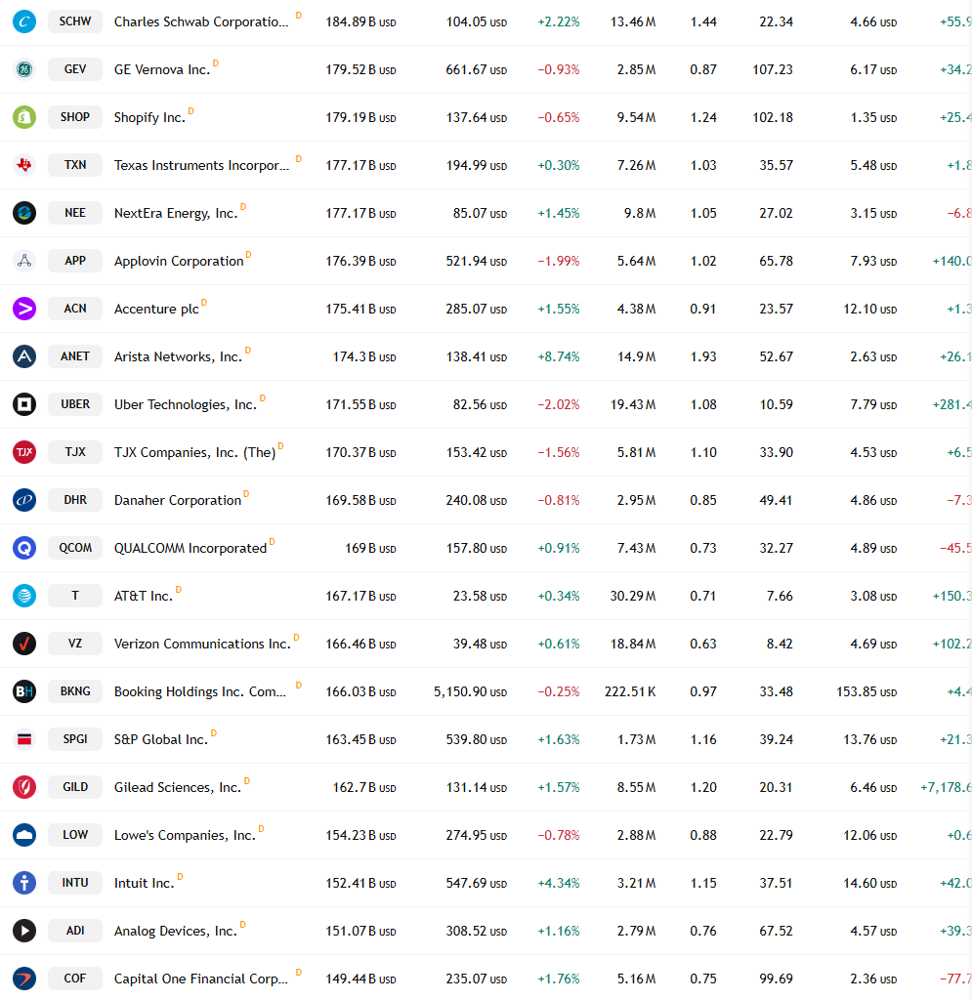
Task: Open the GEV ticker badge
Action: (75, 69)
